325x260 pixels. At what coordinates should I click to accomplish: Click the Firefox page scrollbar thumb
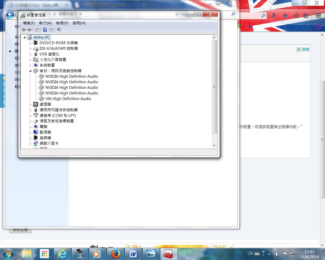pyautogui.click(x=322, y=140)
